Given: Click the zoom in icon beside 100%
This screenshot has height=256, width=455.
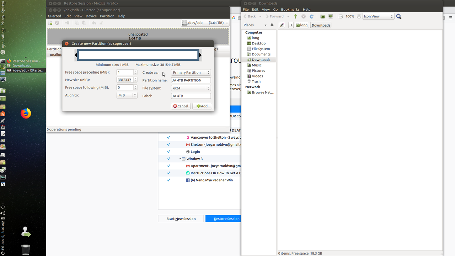Looking at the screenshot, I should (359, 16).
